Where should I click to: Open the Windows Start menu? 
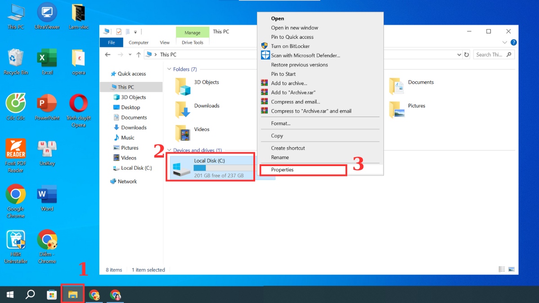pyautogui.click(x=9, y=295)
